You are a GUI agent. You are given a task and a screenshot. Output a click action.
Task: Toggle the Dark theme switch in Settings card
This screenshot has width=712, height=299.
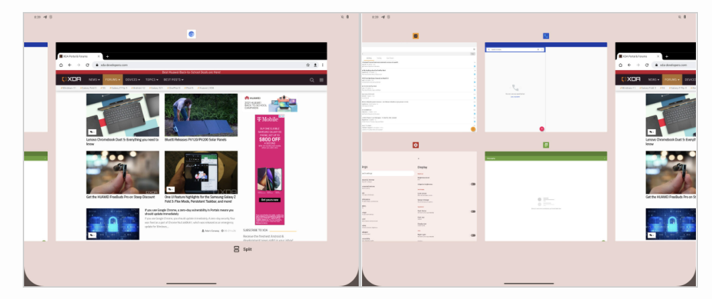click(473, 211)
